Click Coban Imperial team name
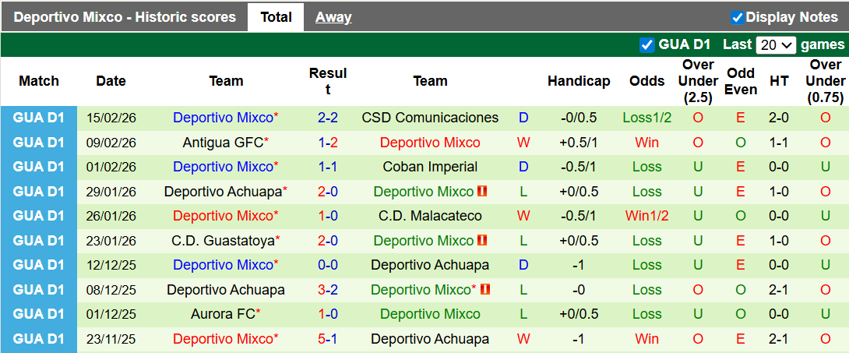This screenshot has width=849, height=353. click(430, 167)
